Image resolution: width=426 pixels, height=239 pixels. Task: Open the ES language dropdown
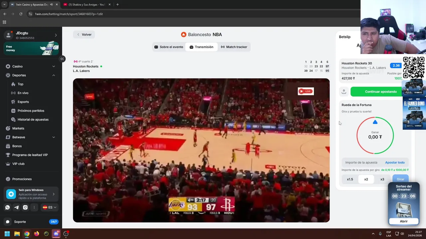tap(49, 207)
